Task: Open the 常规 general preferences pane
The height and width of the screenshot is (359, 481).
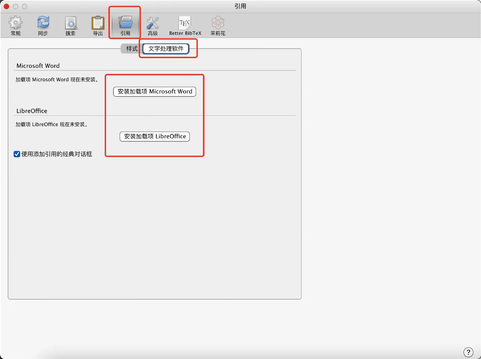Action: pos(15,26)
